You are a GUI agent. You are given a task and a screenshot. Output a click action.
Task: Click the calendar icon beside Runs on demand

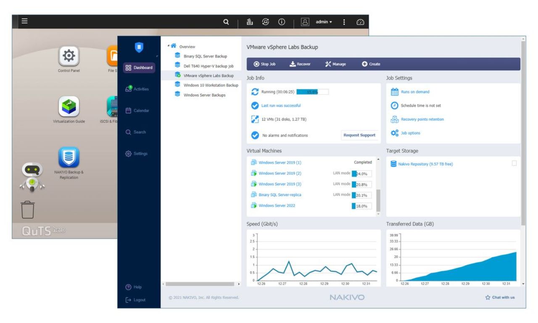pos(394,92)
